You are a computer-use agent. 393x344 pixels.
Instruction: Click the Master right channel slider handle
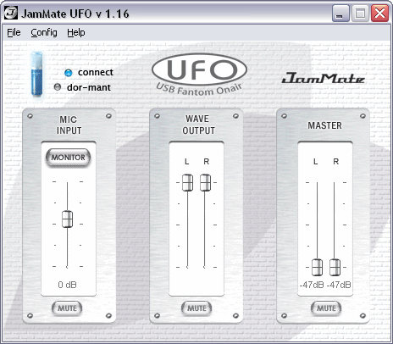335,267
